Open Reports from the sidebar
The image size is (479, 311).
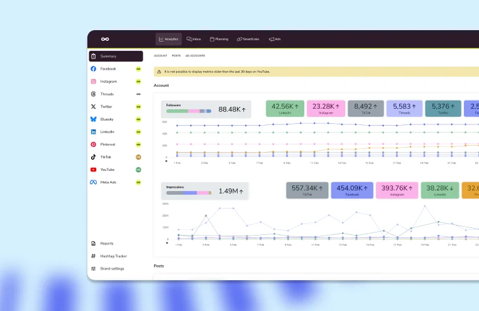pos(106,243)
